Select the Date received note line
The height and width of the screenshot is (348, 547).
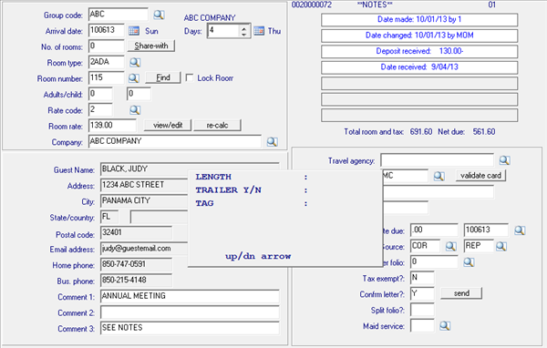pos(419,67)
